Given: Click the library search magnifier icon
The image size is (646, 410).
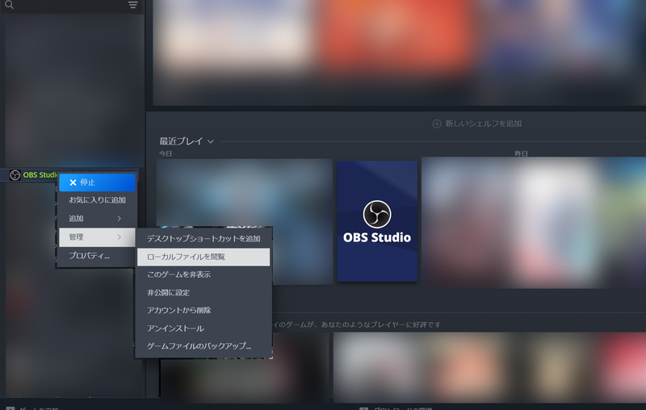Looking at the screenshot, I should point(9,5).
